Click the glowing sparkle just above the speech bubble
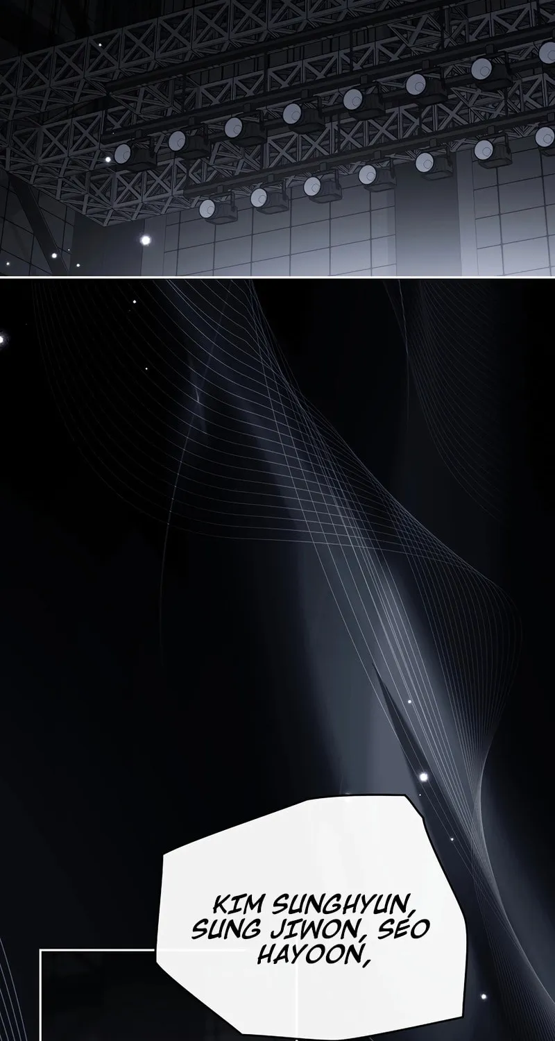 point(422,777)
